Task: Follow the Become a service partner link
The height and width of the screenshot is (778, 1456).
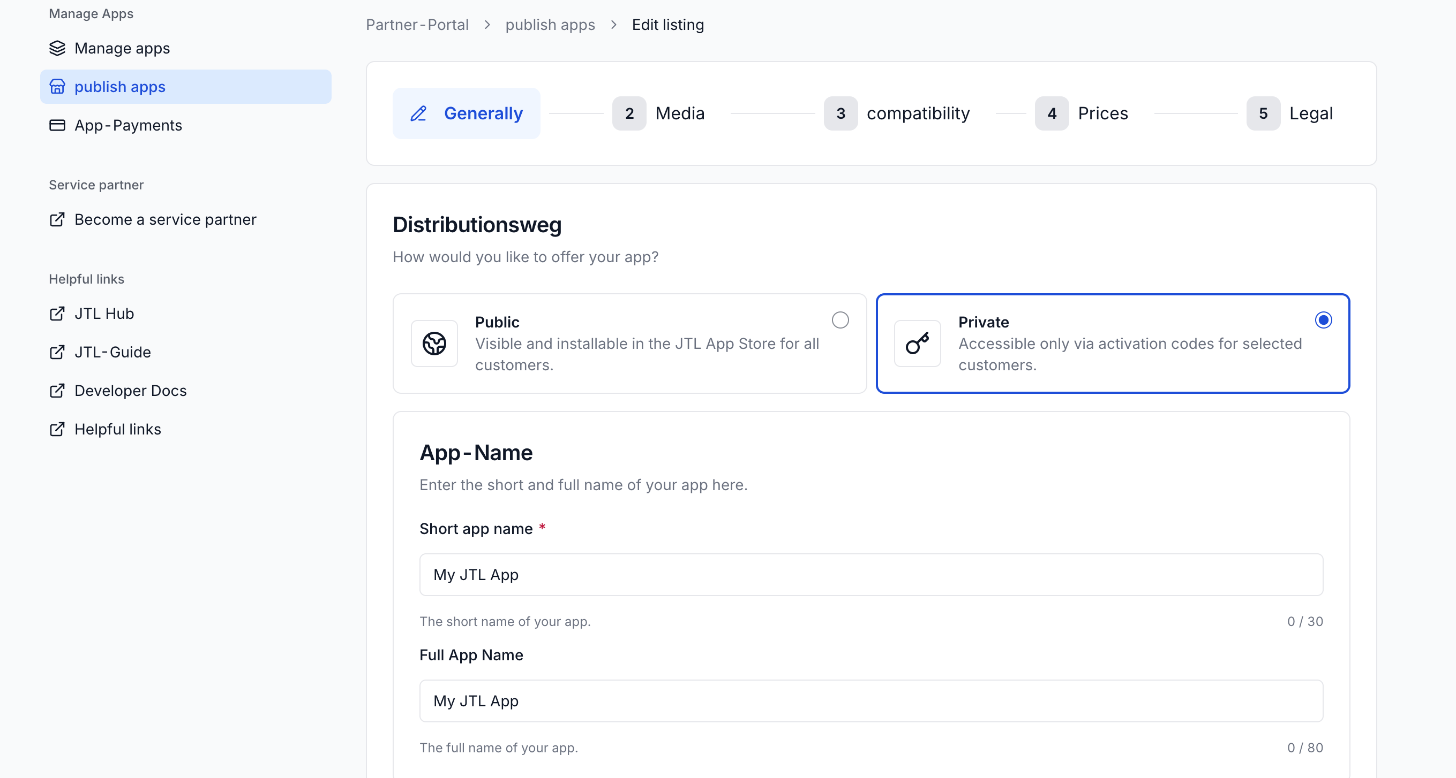Action: (185, 219)
